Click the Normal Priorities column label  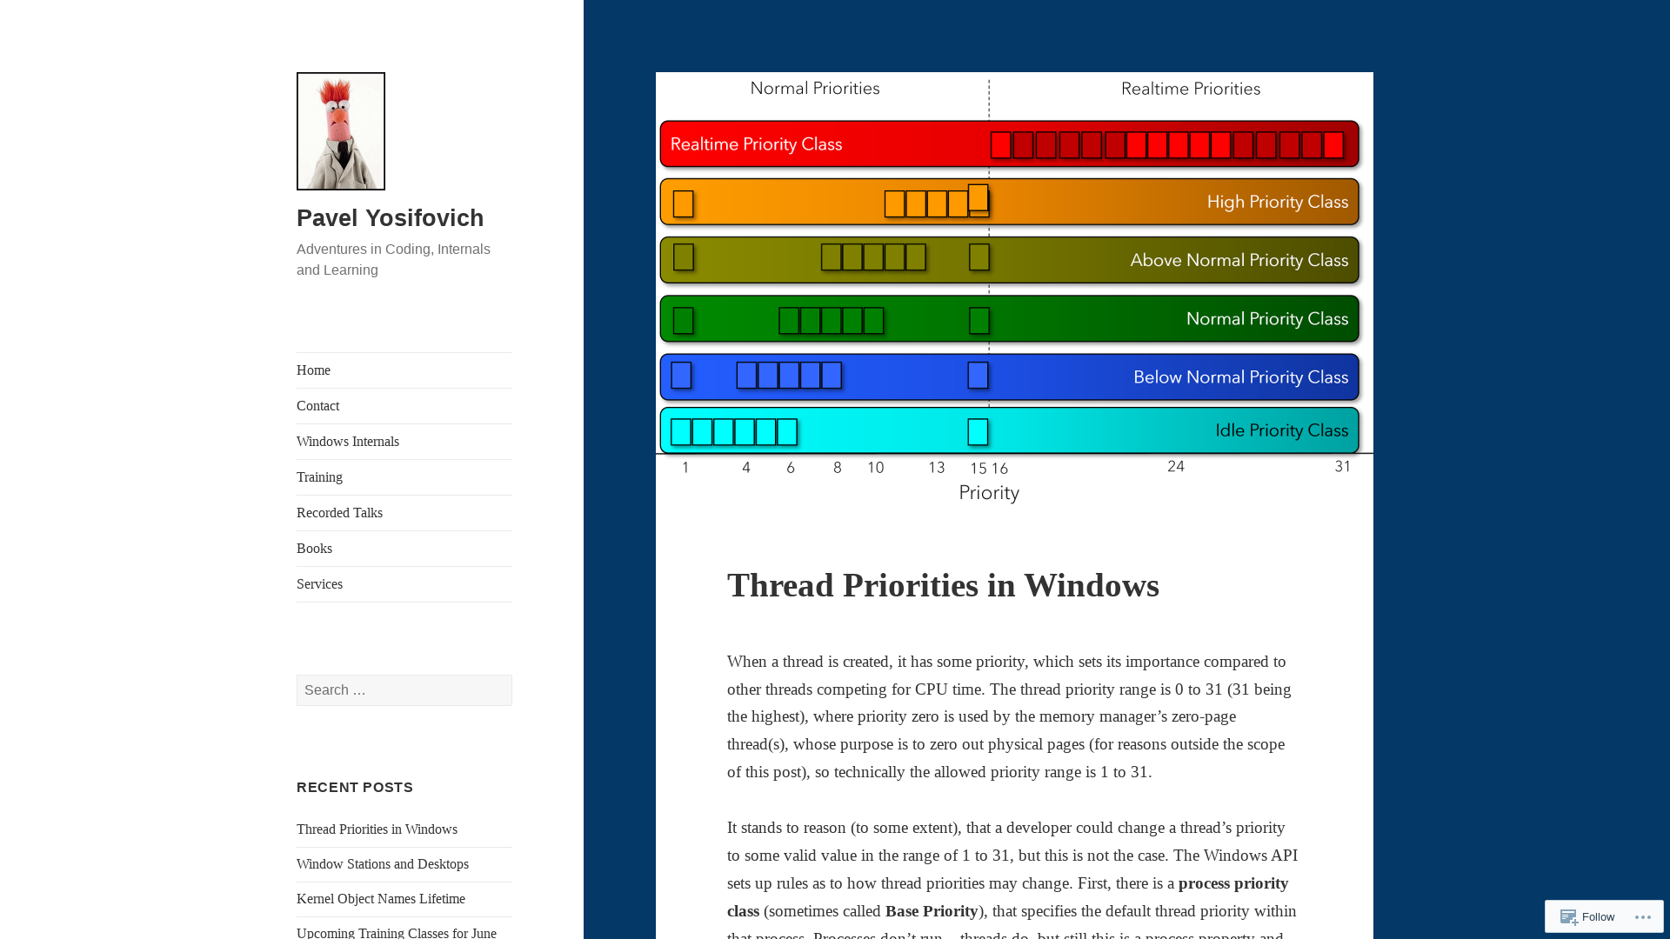(814, 89)
